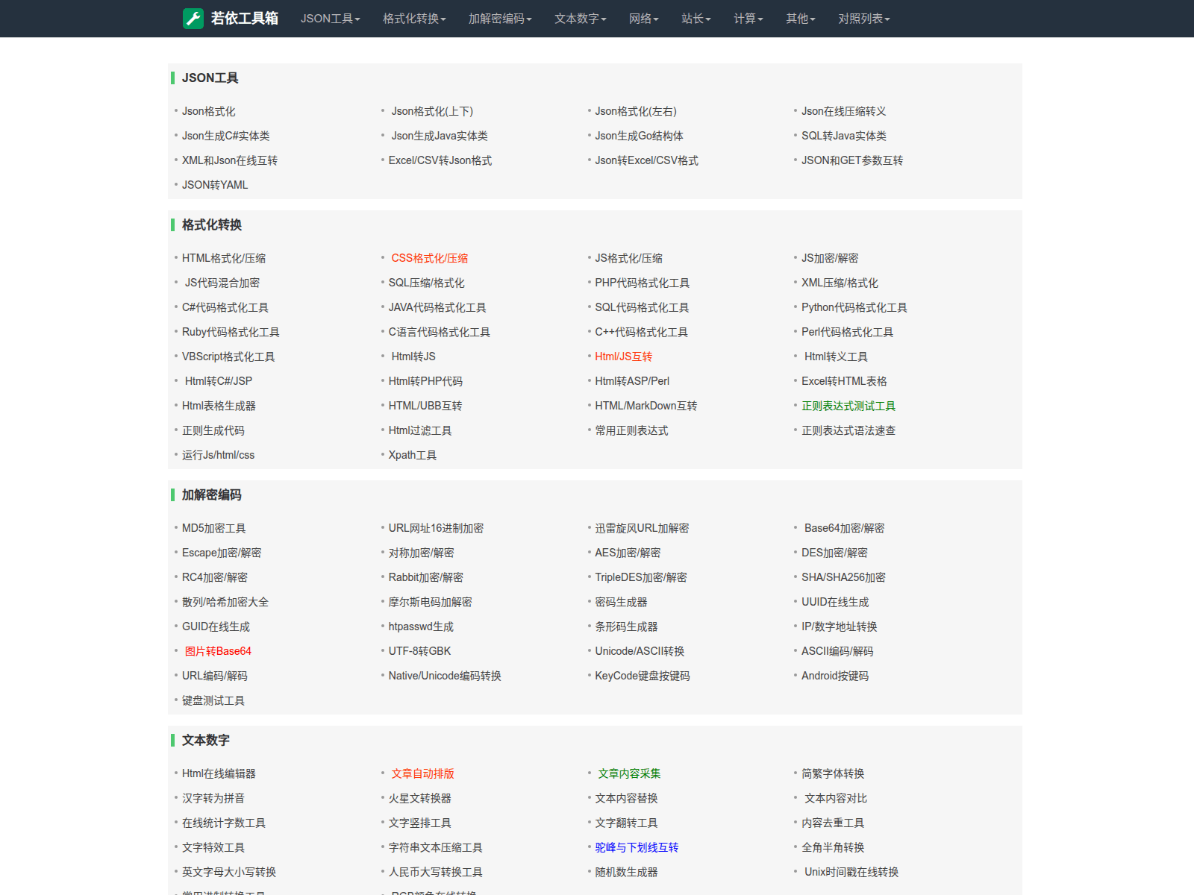Click the 图片转Base64 link

point(218,651)
